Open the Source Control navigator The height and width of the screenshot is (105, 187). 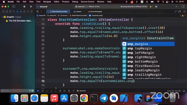(7, 12)
